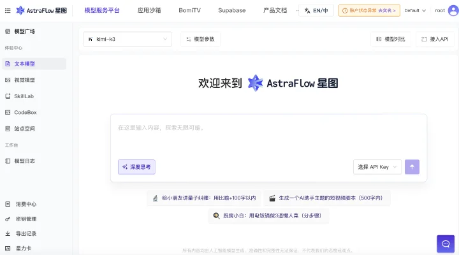Screen dimensions: 459x255
Task: Use the 厨房小白 rice cooker suggestion
Action: (x=268, y=215)
